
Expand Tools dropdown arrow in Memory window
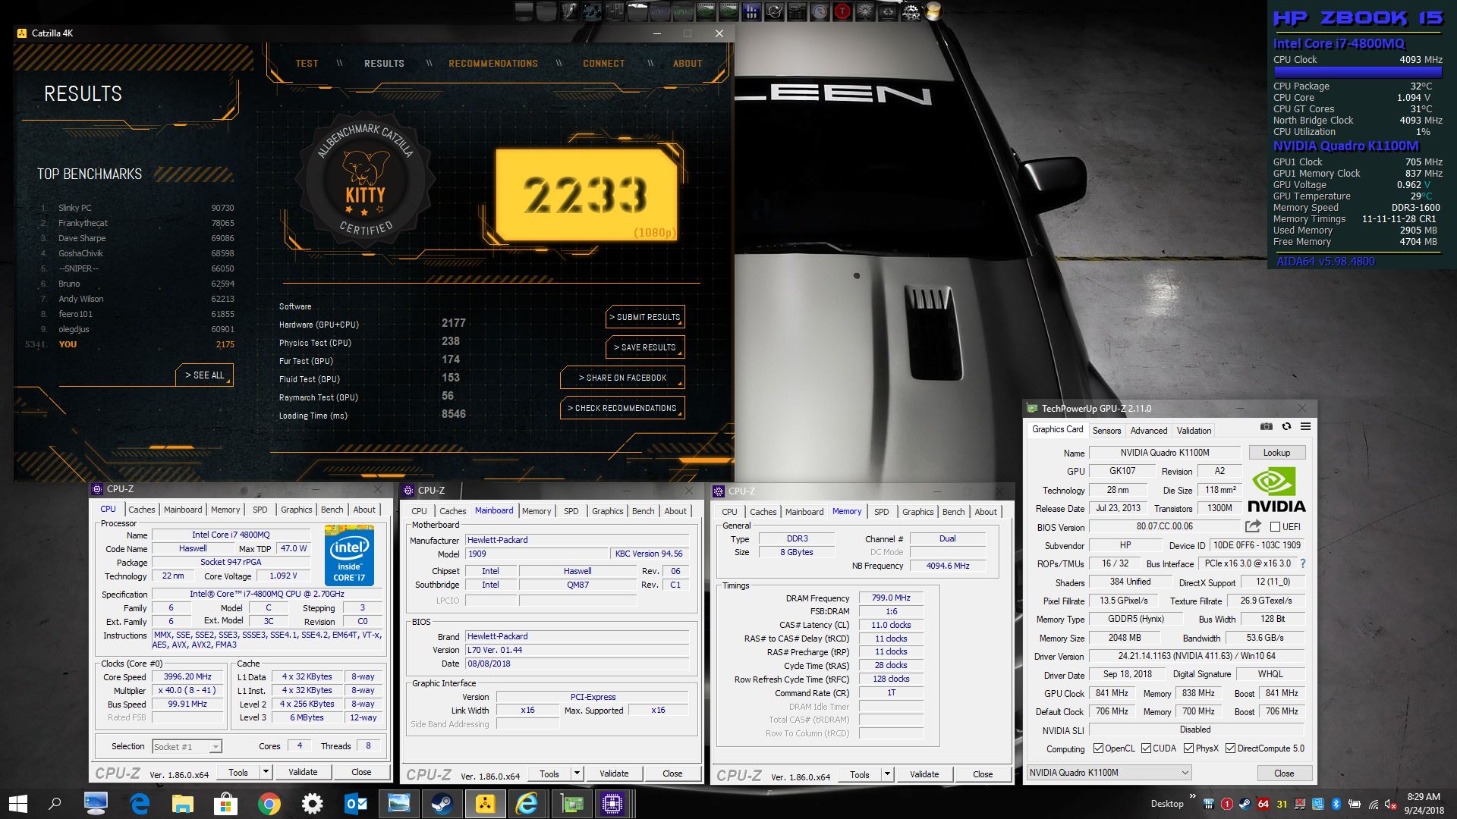[887, 774]
